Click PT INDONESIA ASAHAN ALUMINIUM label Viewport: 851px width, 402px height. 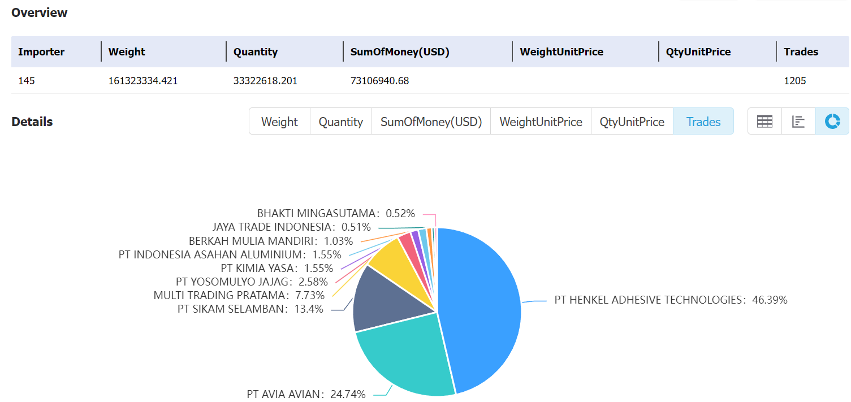(x=230, y=254)
